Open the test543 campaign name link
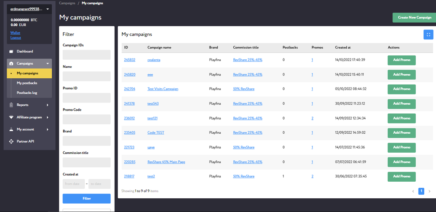This screenshot has height=212, width=436. (153, 103)
